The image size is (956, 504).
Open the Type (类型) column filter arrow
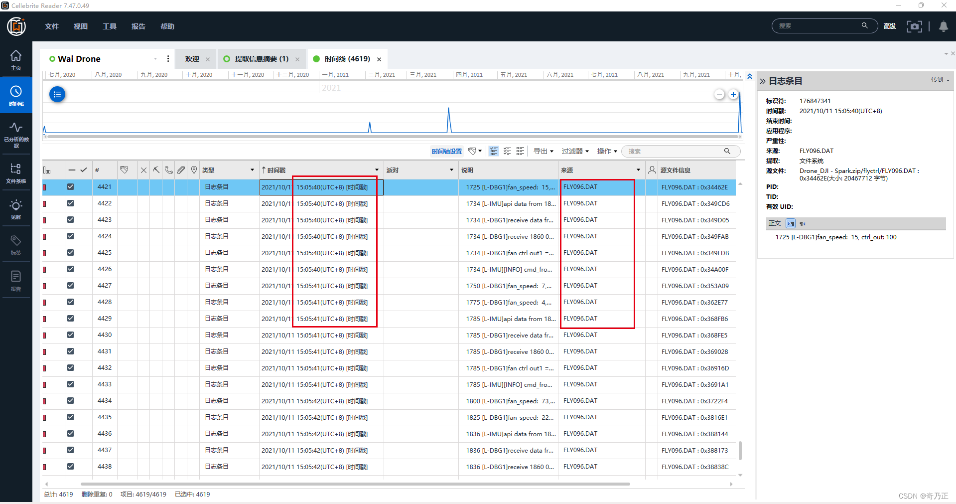[252, 170]
